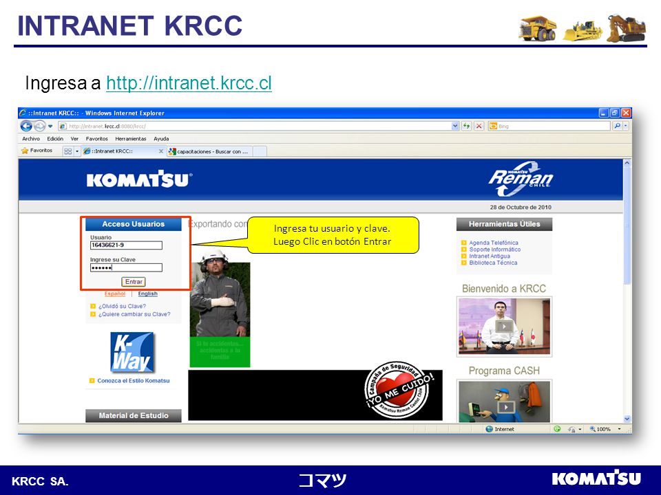
Task: Open the Favoritos menu
Action: pyautogui.click(x=96, y=138)
